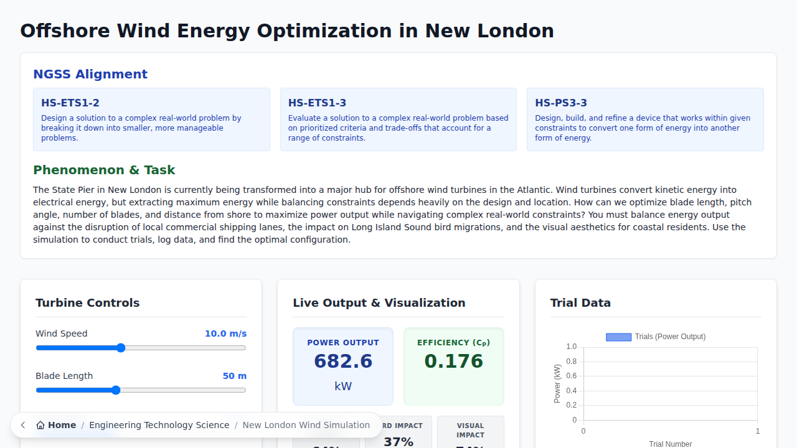Viewport: 797px width, 448px height.
Task: Click the HS-ETS1-3 standard card
Action: tap(398, 119)
